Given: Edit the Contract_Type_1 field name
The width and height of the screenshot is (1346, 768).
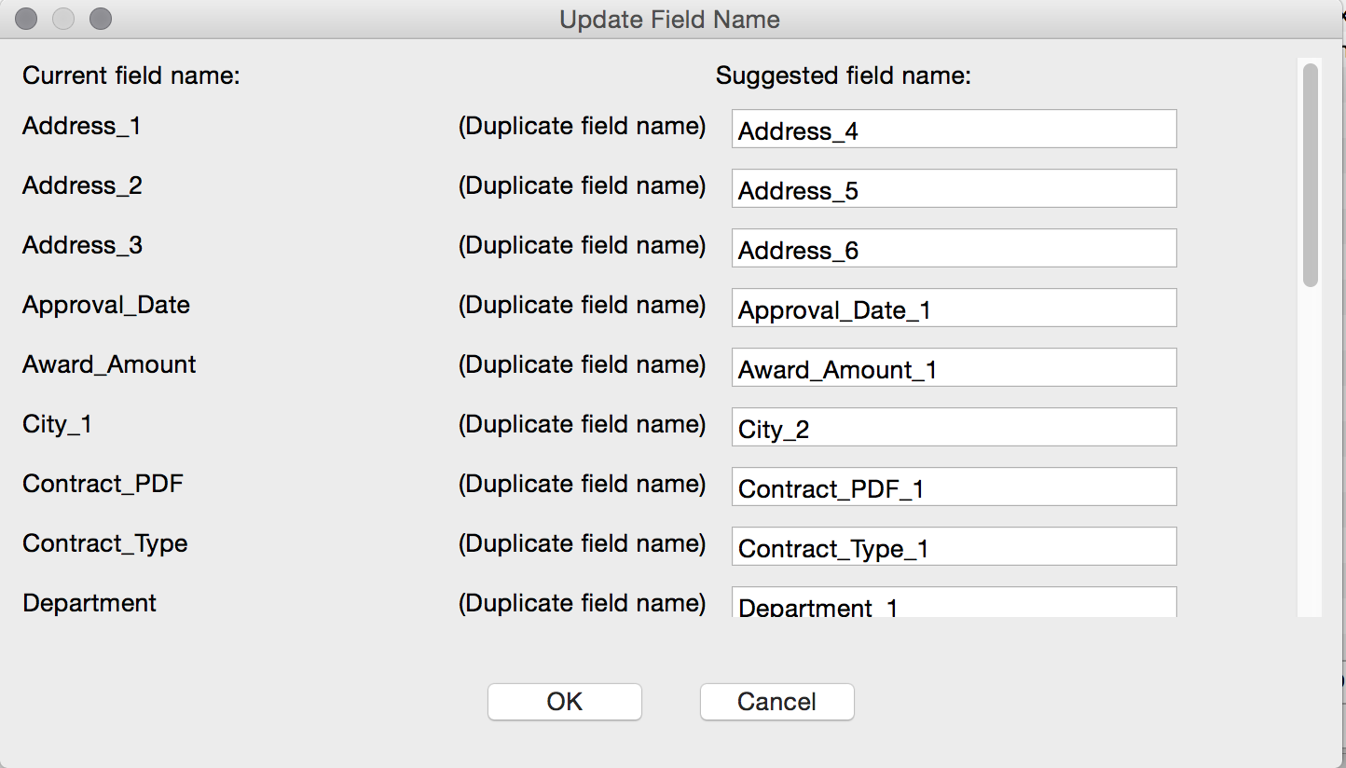Looking at the screenshot, I should click(953, 546).
